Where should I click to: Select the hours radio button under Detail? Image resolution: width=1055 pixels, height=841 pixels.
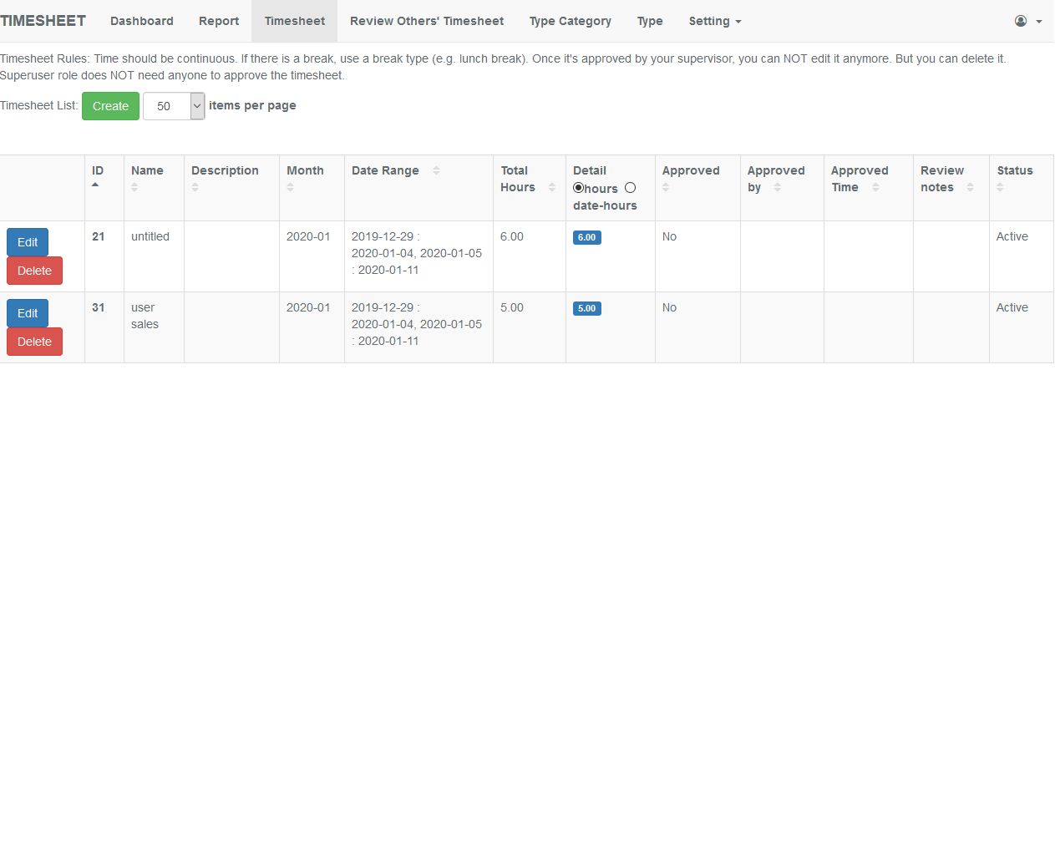point(578,188)
